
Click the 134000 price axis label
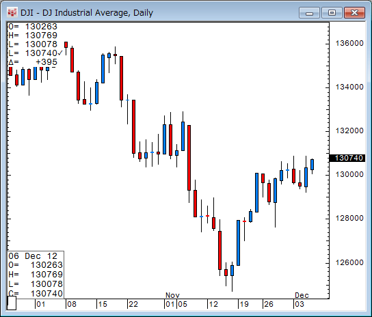[349, 87]
